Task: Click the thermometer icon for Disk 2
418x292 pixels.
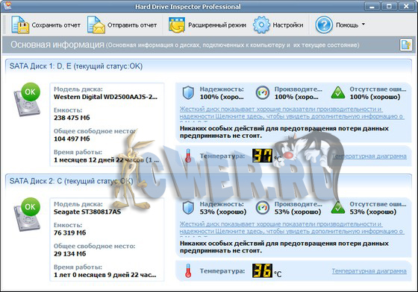Action: (x=188, y=270)
